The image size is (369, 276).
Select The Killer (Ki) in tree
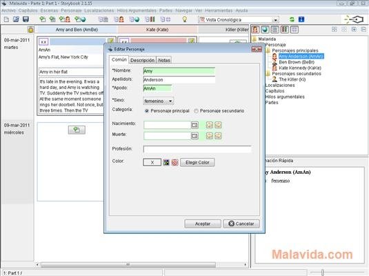point(292,79)
